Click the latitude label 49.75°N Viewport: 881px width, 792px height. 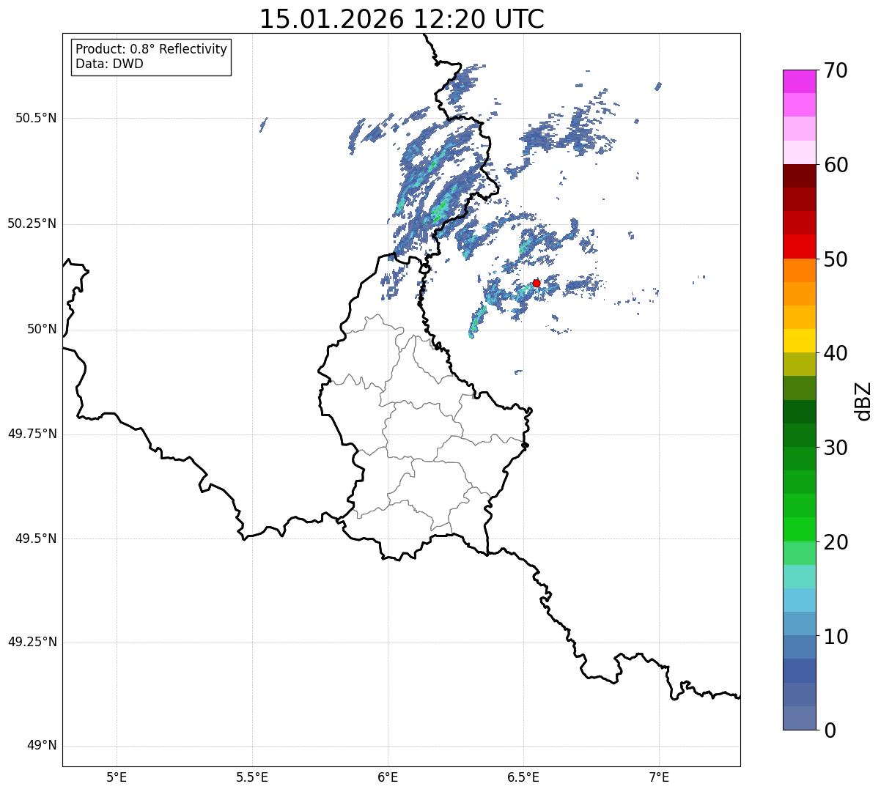pyautogui.click(x=32, y=434)
